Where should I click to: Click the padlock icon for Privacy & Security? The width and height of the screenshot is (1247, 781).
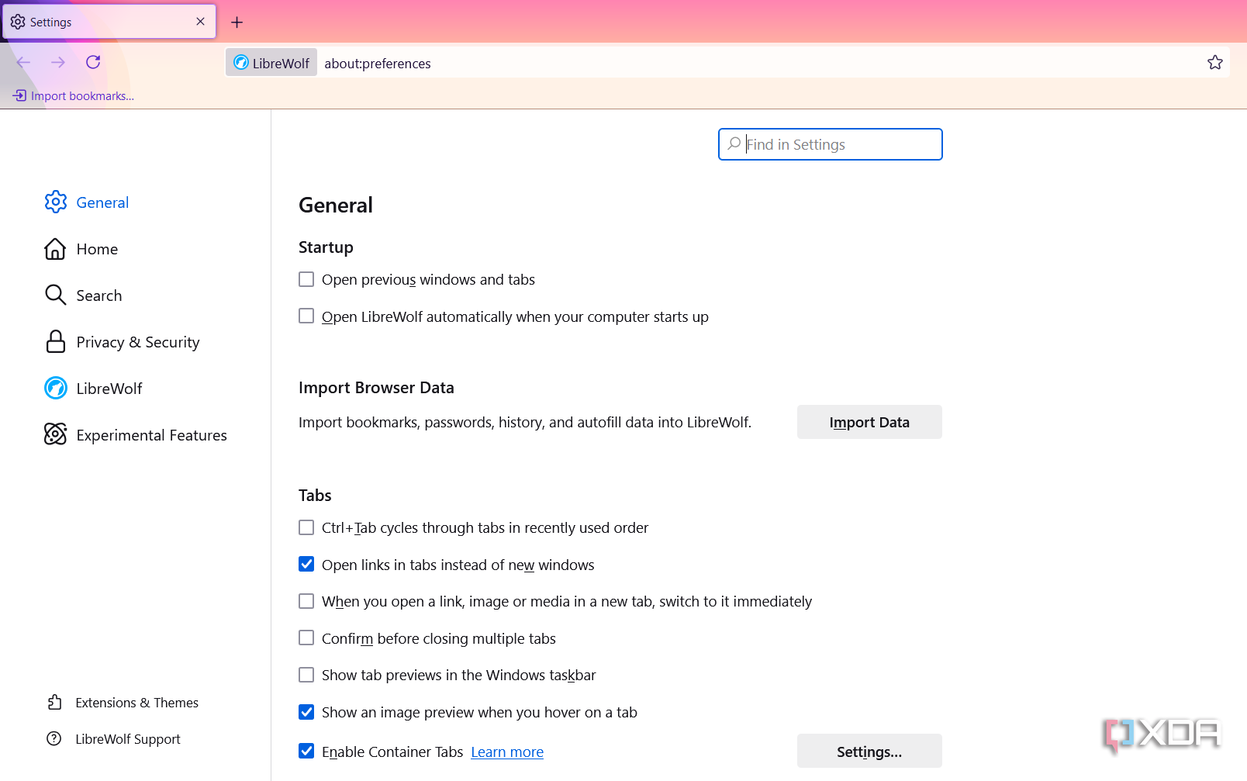click(x=55, y=342)
